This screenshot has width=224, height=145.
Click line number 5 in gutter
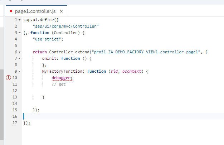pyautogui.click(x=16, y=45)
